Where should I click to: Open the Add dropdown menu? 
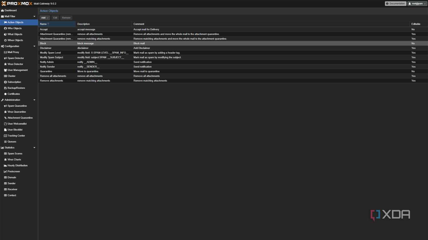click(x=45, y=18)
